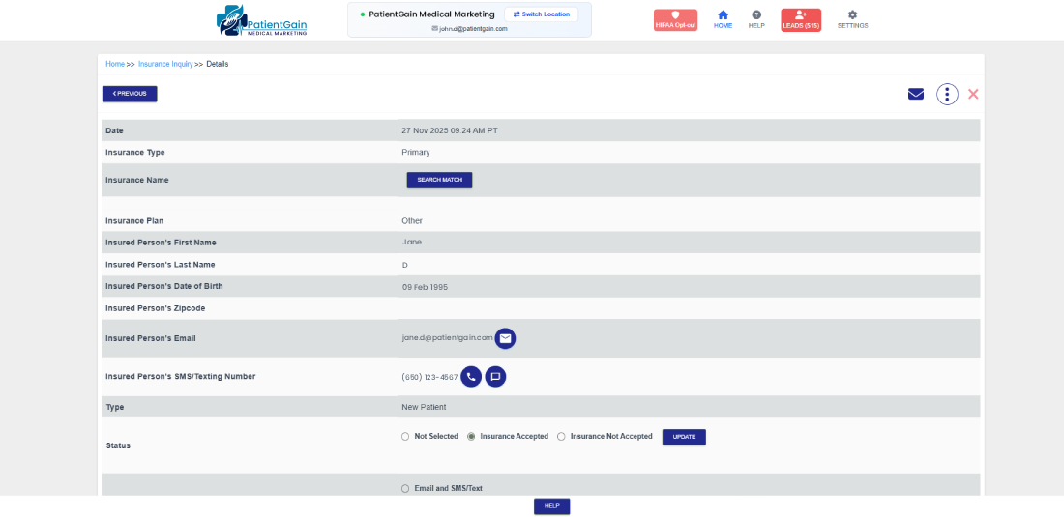Click the bottom Help button

551,506
